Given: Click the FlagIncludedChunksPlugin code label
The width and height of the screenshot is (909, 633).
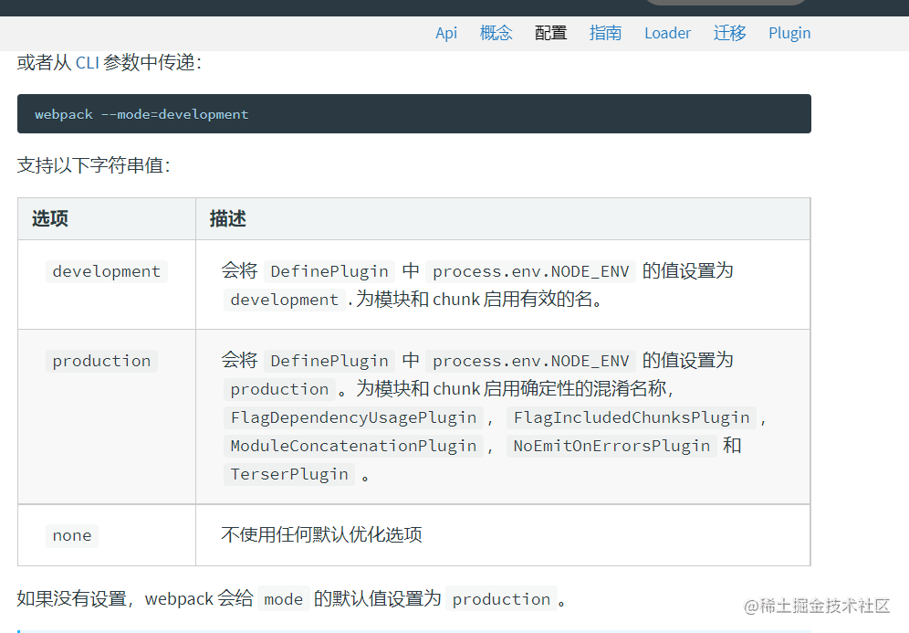Looking at the screenshot, I should (x=632, y=417).
